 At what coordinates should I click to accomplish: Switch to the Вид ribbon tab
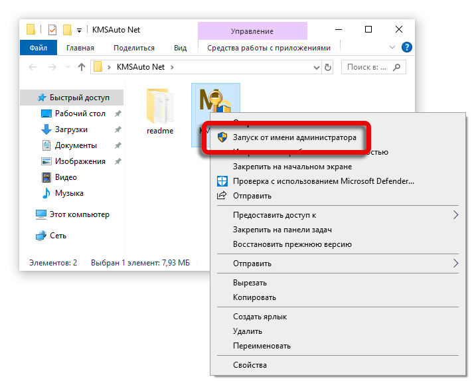tap(181, 48)
